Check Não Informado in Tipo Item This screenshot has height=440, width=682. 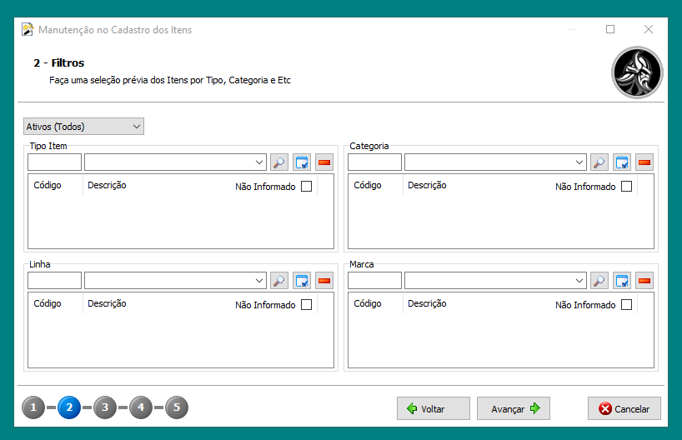click(307, 186)
